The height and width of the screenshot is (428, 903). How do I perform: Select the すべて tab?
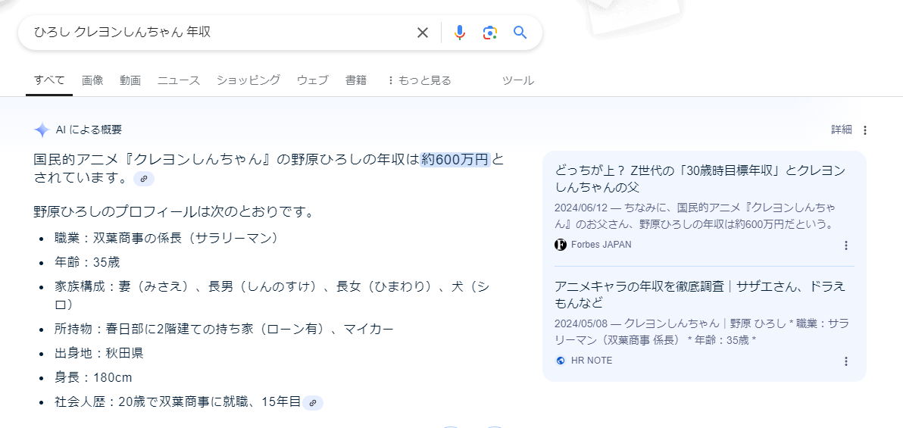49,80
